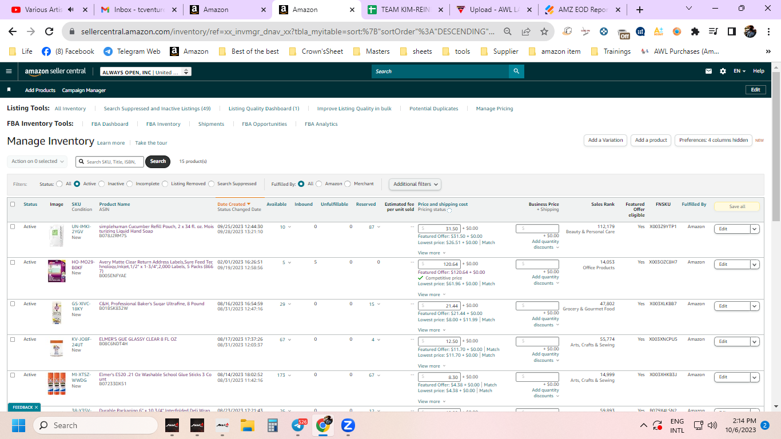The image size is (781, 439).
Task: Tick the select-all checkbox in table header
Action: [x=13, y=204]
